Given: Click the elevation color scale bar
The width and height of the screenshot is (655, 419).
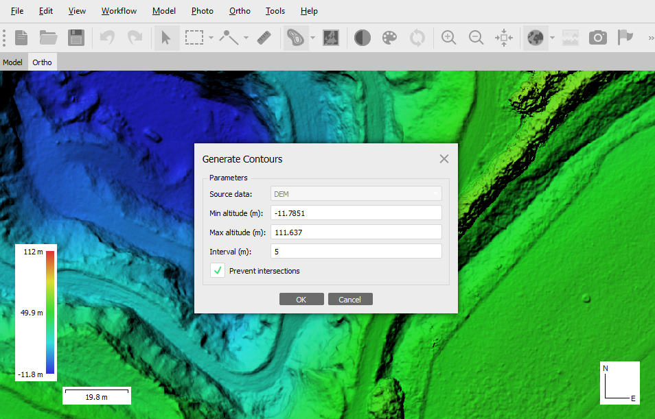Looking at the screenshot, I should (50, 312).
